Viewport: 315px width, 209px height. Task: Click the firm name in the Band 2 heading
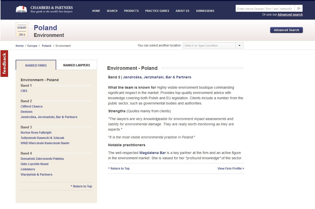coord(157,77)
